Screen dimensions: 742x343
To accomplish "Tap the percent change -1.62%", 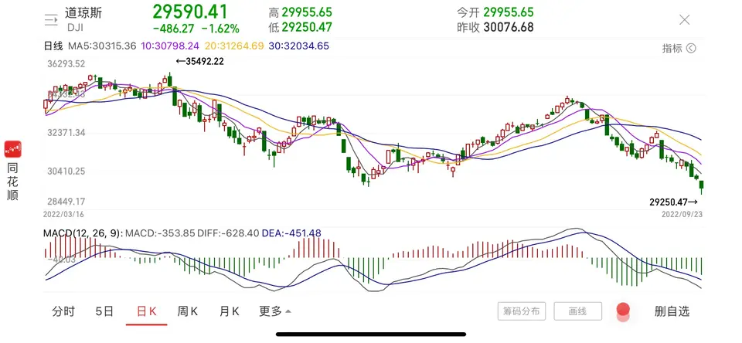I will tap(220, 29).
